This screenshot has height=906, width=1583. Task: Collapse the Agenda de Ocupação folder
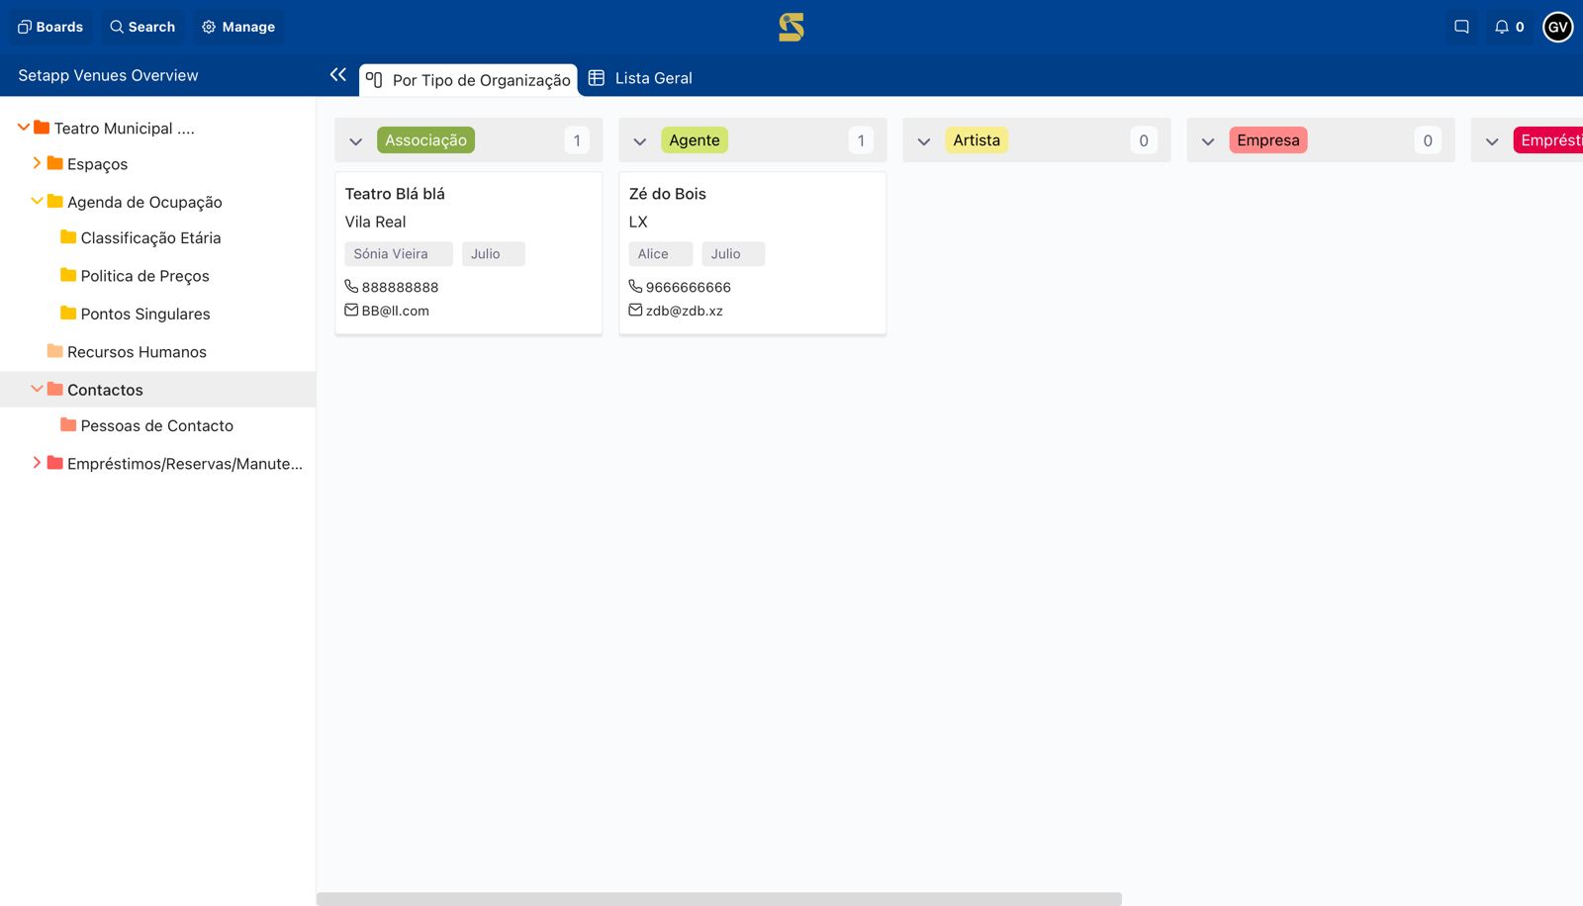[37, 200]
